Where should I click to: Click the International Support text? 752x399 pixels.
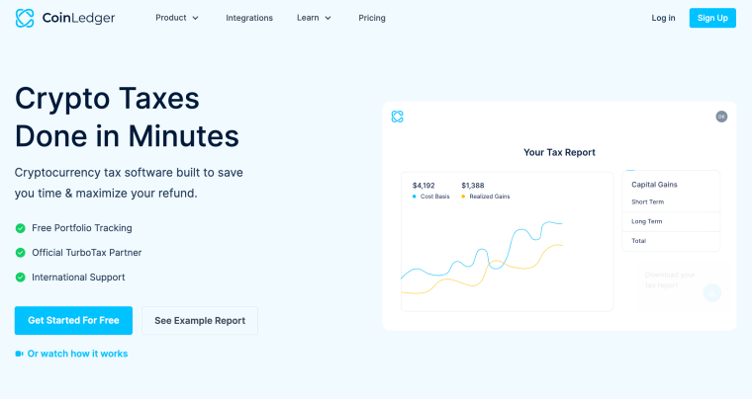pos(78,277)
